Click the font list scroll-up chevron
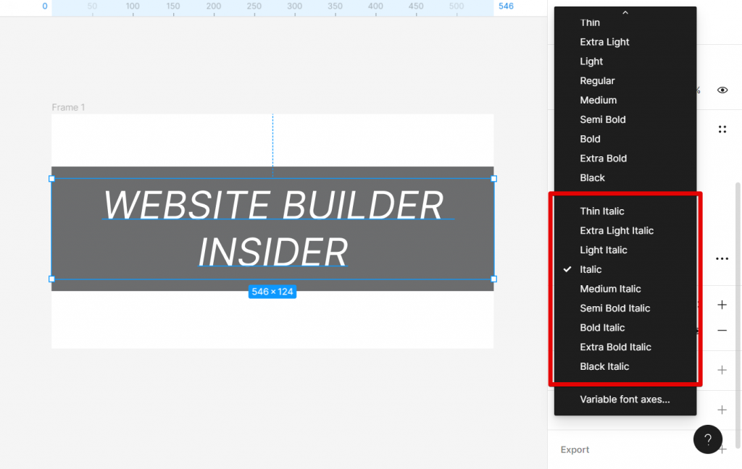Image resolution: width=742 pixels, height=469 pixels. coord(625,12)
